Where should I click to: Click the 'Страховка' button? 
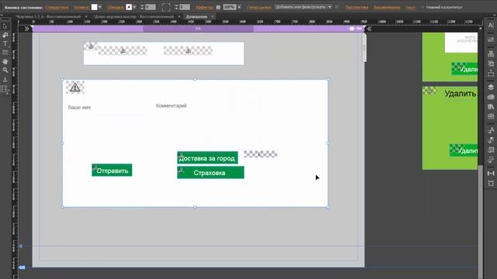[210, 173]
